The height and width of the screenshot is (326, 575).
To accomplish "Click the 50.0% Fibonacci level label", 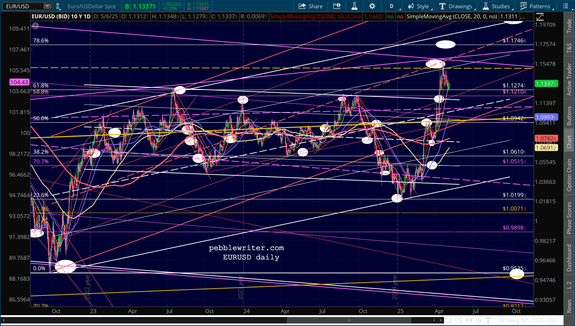I will [41, 118].
